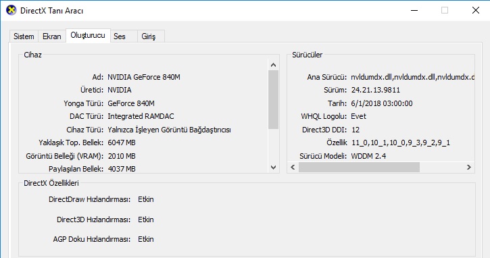Click the Paylaşılan Bellek value 4037 MB
Image resolution: width=490 pixels, height=258 pixels.
point(122,169)
